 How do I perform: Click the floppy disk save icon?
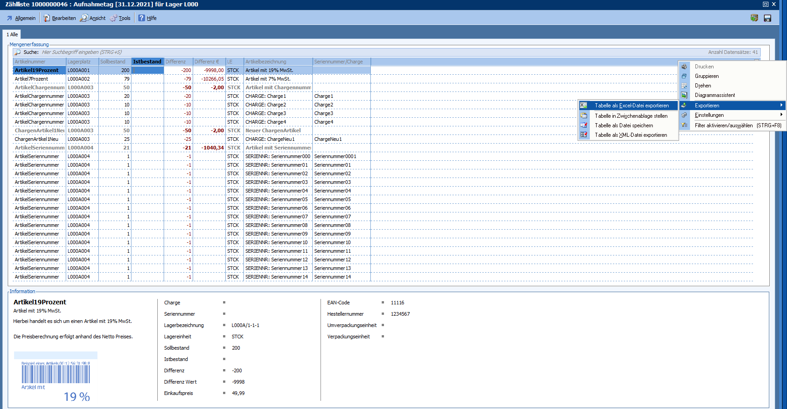click(x=768, y=18)
